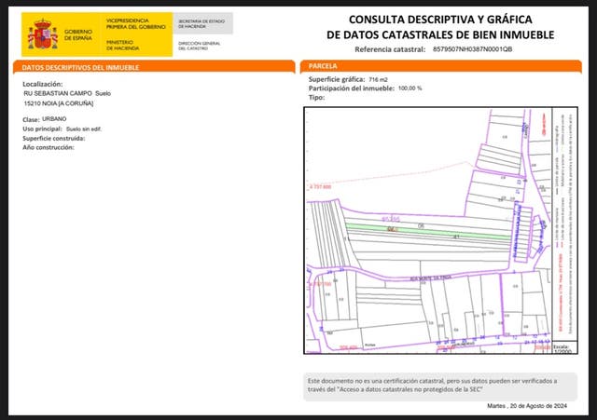Click the Spanish Government coat of arms logo
Screen dimensions: 597x420
tap(41, 34)
